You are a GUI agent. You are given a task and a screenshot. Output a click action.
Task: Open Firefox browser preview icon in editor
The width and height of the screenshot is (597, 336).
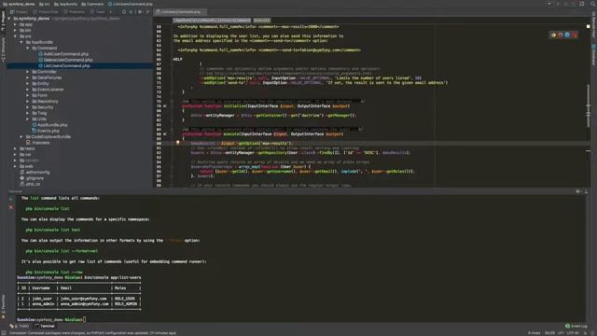pyautogui.click(x=560, y=35)
